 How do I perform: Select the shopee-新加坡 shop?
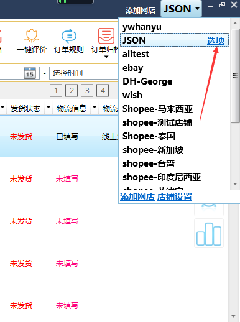pyautogui.click(x=153, y=150)
